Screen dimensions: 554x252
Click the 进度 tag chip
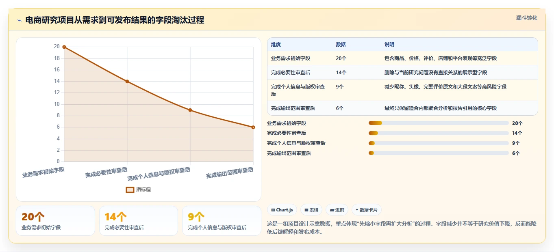pos(337,210)
